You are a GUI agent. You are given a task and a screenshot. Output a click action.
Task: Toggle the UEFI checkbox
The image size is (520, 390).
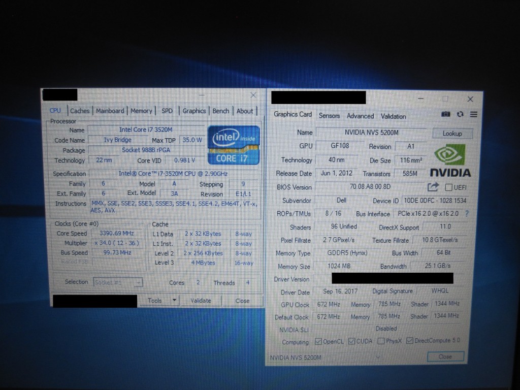[448, 187]
